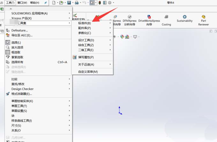Click the 填写属性 icon in submenu
The image size is (217, 142).
pyautogui.click(x=75, y=57)
